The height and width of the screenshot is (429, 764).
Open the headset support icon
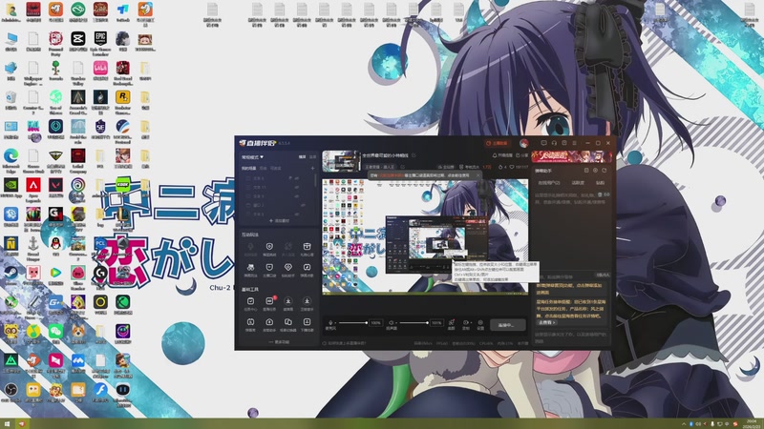(554, 143)
